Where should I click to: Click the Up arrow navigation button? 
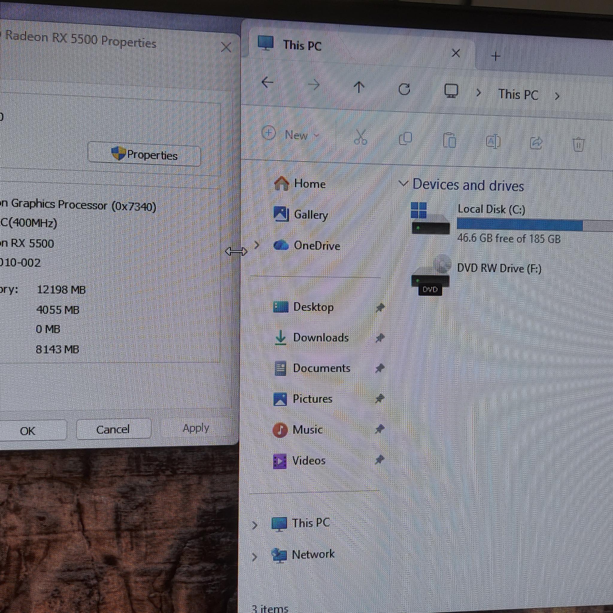pyautogui.click(x=359, y=87)
